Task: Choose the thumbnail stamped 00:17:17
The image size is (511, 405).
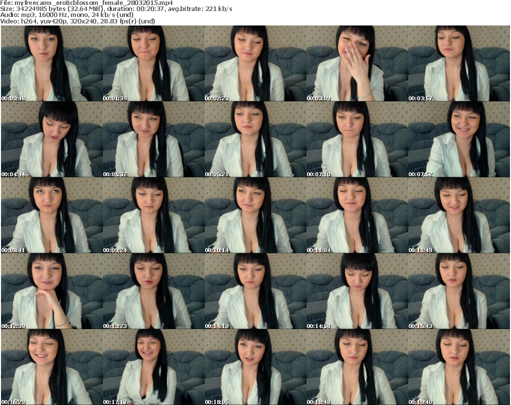Action: [x=154, y=367]
